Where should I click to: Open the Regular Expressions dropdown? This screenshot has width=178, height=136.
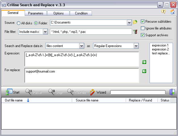(x=136, y=46)
